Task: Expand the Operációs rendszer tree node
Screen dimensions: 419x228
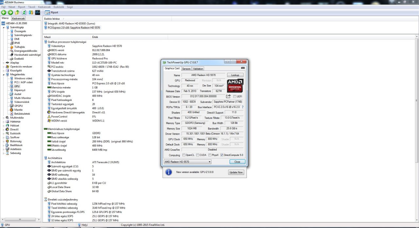Action: point(4,66)
